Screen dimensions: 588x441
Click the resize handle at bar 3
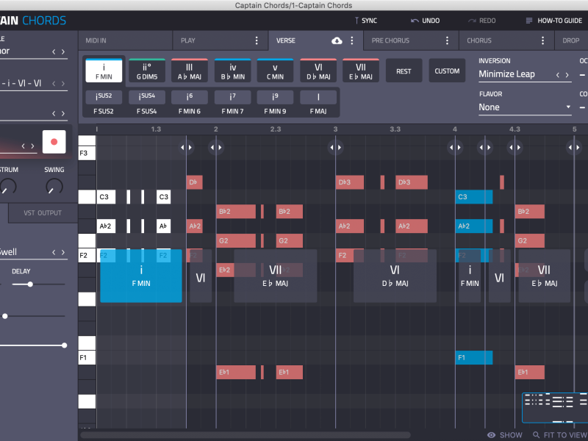pyautogui.click(x=335, y=148)
